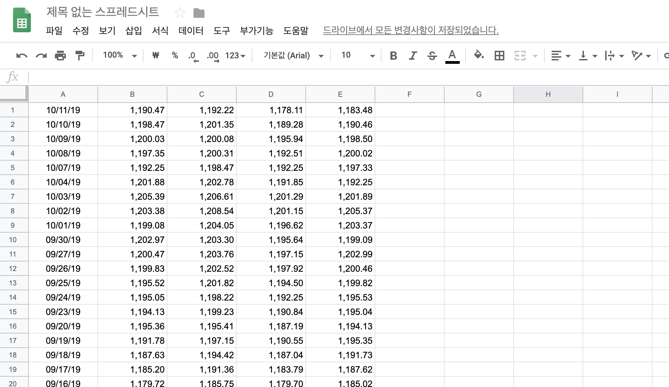This screenshot has width=669, height=387.
Task: Click the redo arrow icon
Action: pos(41,56)
